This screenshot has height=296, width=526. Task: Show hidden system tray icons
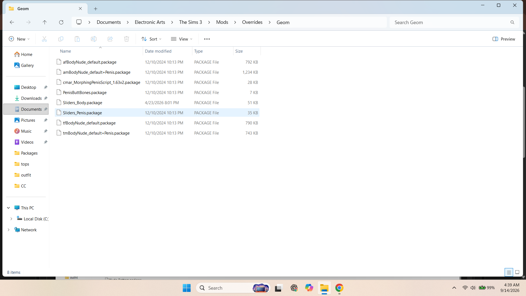coord(454,288)
